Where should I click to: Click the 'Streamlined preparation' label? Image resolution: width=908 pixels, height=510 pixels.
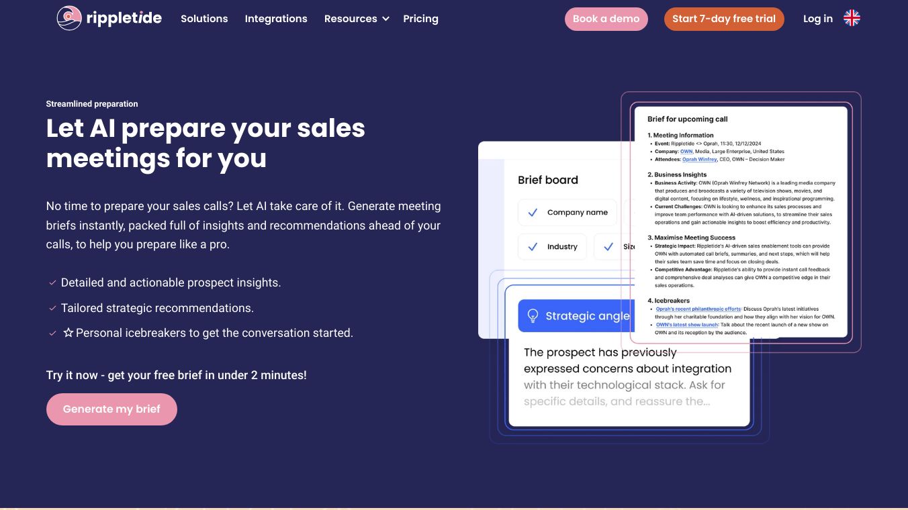click(92, 104)
